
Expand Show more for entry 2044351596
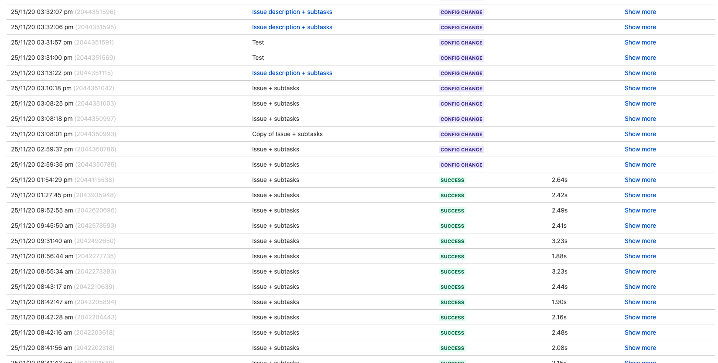pos(640,12)
